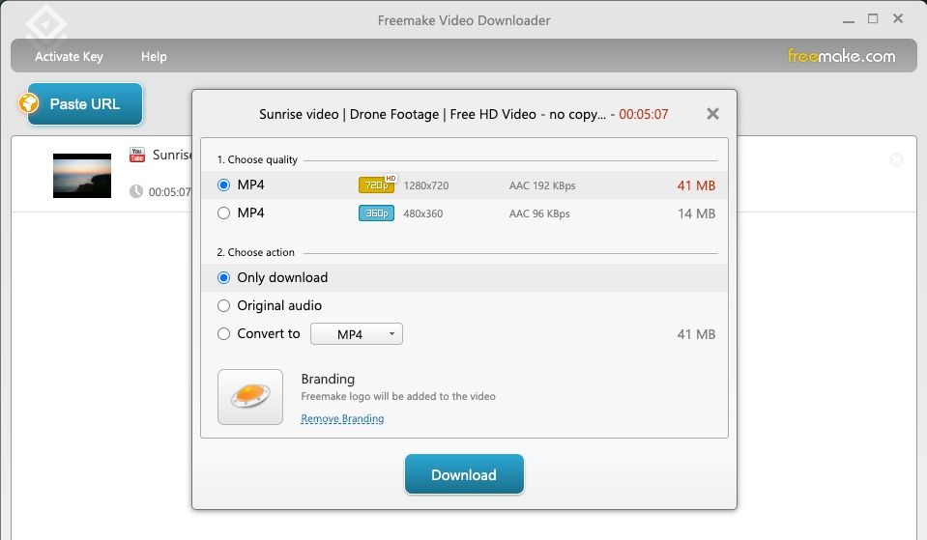927x540 pixels.
Task: Click the 360p quality badge
Action: click(376, 213)
